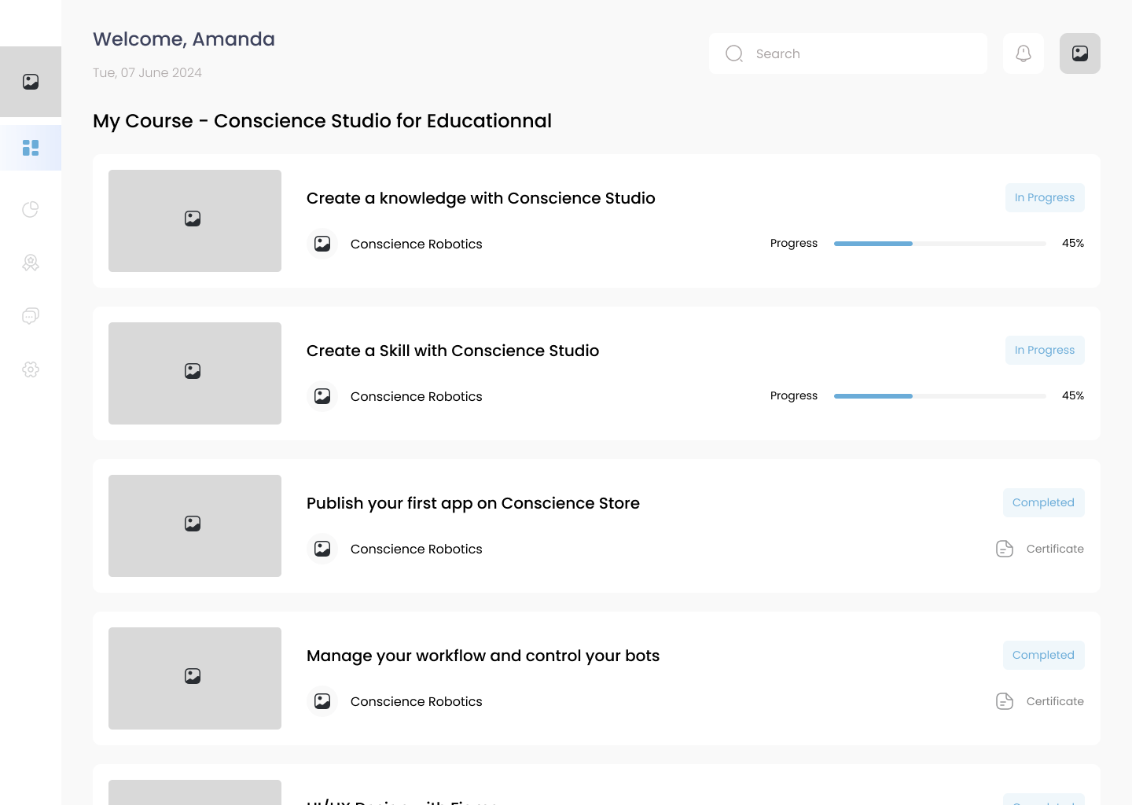Click the notification bell icon
The image size is (1132, 805).
(1024, 53)
